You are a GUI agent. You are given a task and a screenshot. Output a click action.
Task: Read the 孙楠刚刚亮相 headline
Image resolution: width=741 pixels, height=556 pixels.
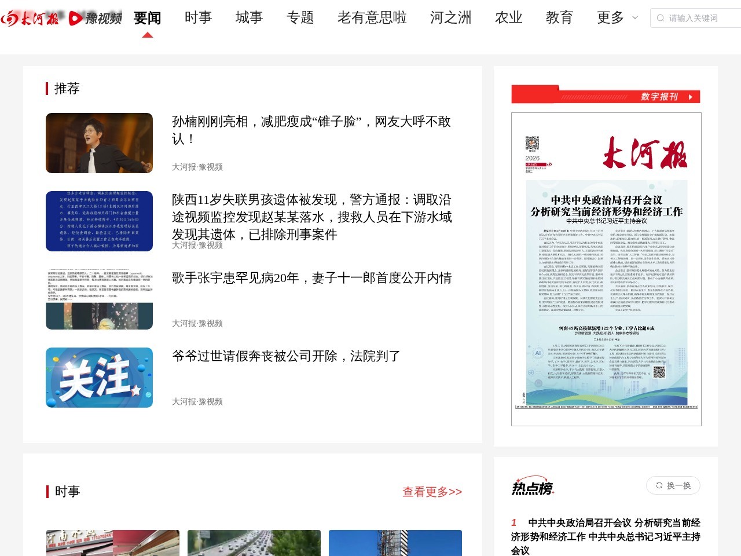(311, 130)
